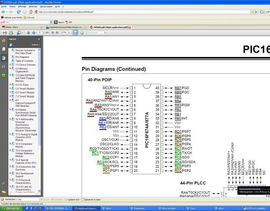Print the PDF document

(5, 33)
